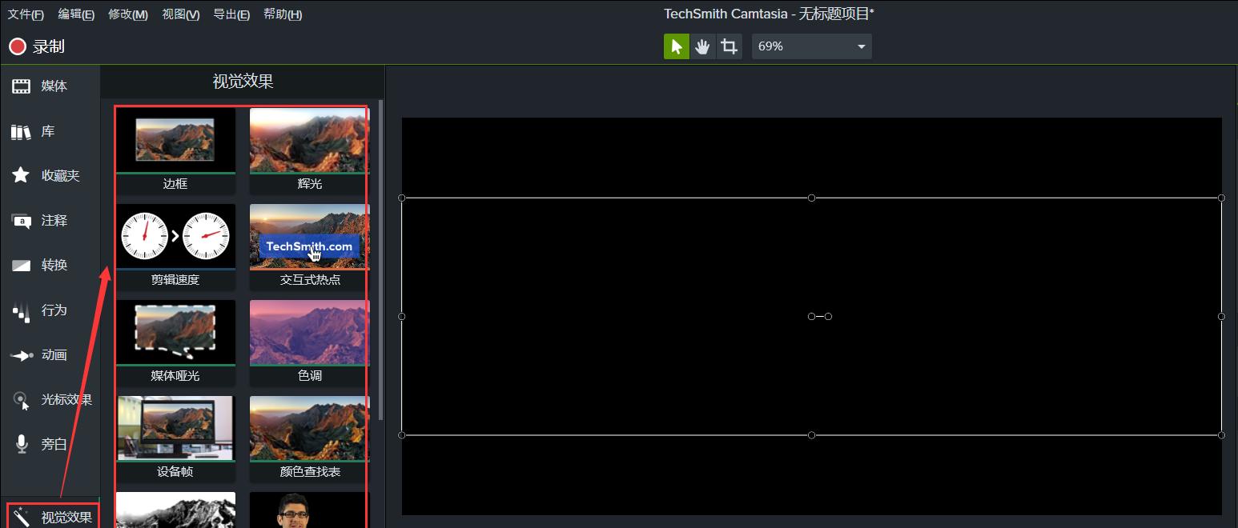Image resolution: width=1238 pixels, height=528 pixels.
Task: Click the bottom-middle canvas resize handle
Action: coord(811,435)
